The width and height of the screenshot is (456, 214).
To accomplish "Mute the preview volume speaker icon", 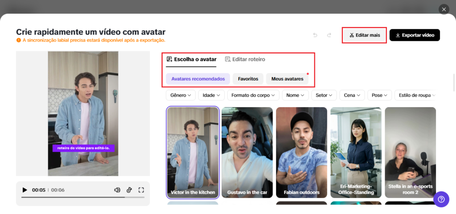I will [117, 190].
